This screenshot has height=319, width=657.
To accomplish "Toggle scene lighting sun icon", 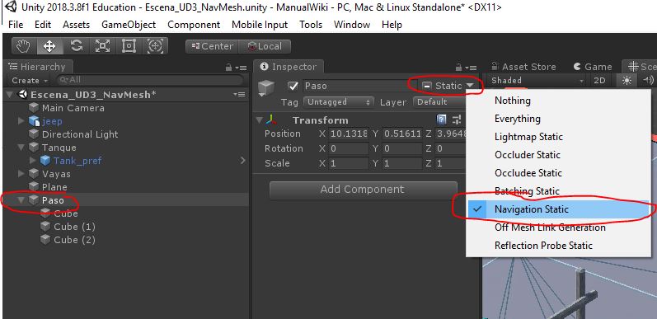I will point(626,81).
